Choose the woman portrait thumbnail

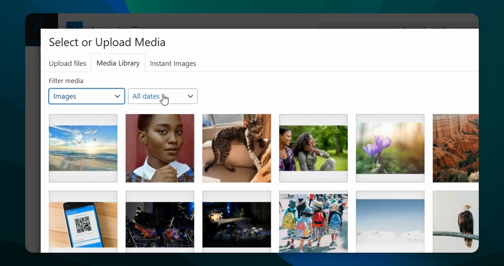coord(160,148)
